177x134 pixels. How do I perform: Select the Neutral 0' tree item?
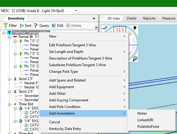31,83
